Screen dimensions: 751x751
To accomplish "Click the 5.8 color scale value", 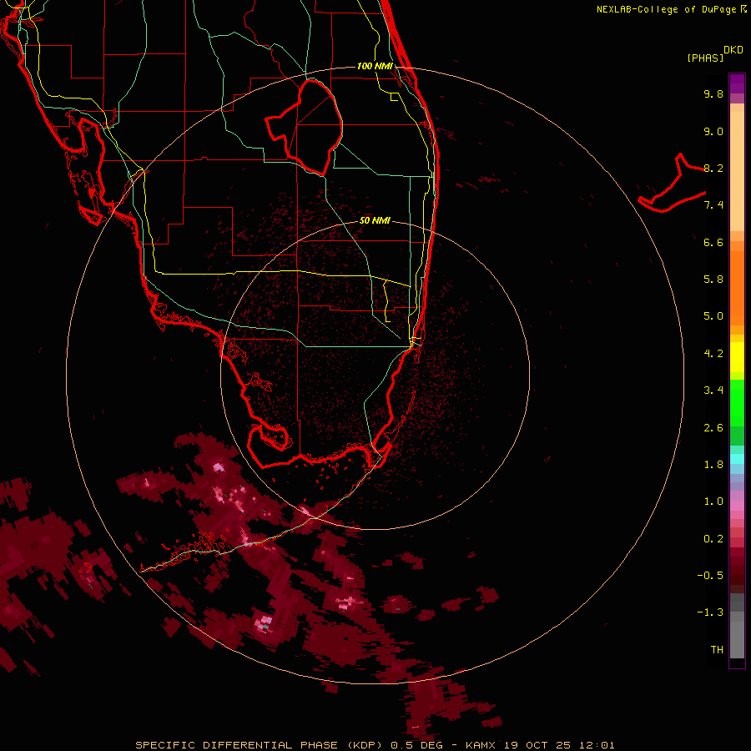I will [x=713, y=280].
